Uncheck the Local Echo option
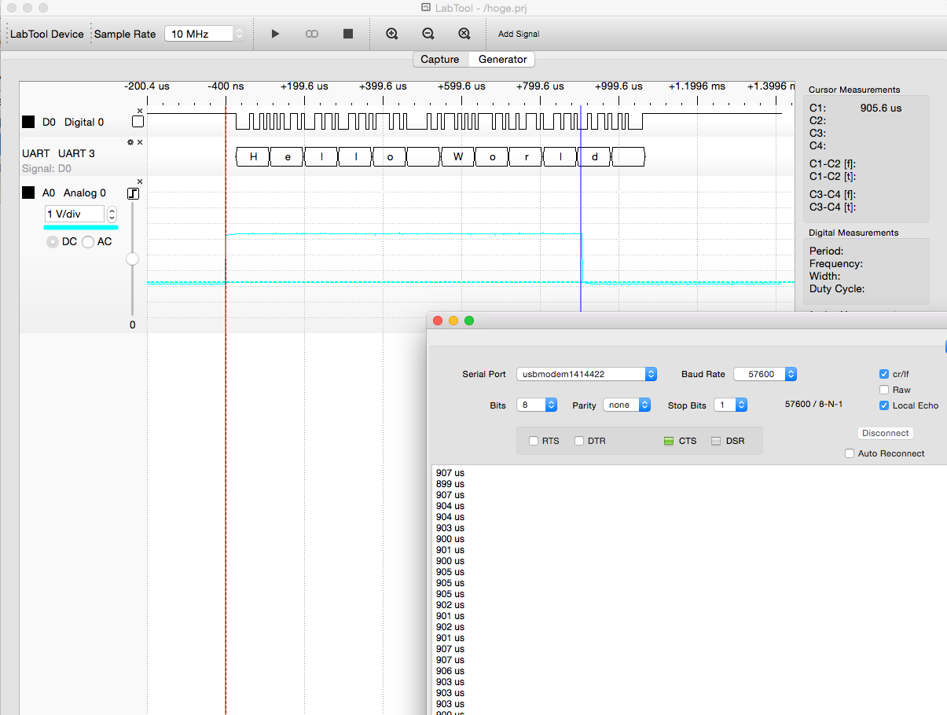Image resolution: width=947 pixels, height=715 pixels. point(884,405)
